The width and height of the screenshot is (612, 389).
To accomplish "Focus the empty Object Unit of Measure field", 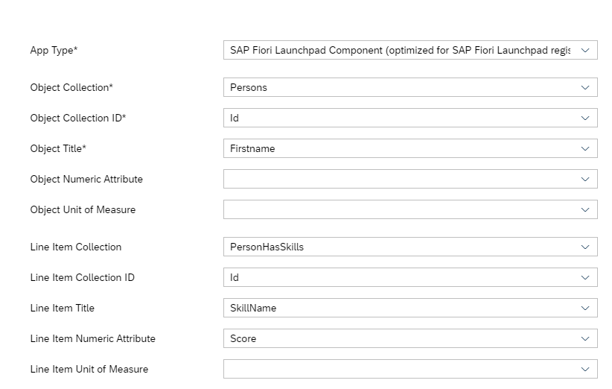I will coord(400,209).
